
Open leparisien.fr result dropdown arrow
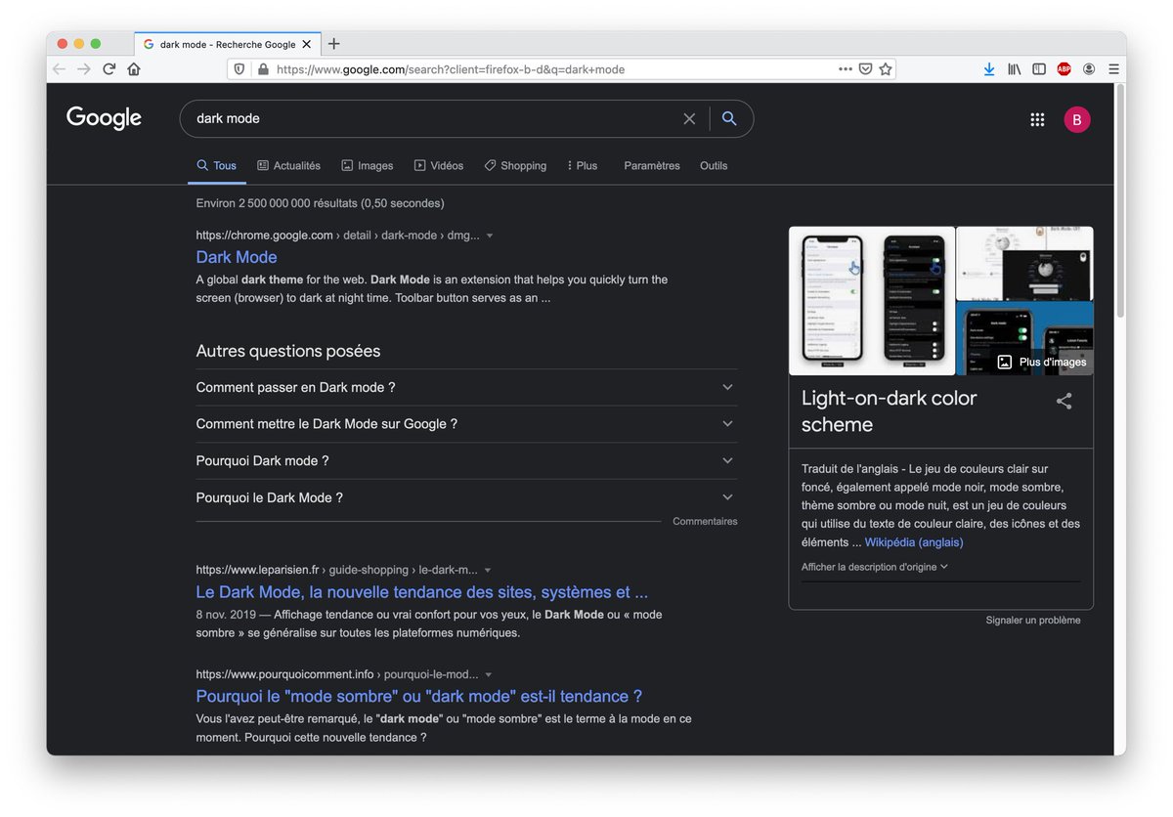(488, 570)
